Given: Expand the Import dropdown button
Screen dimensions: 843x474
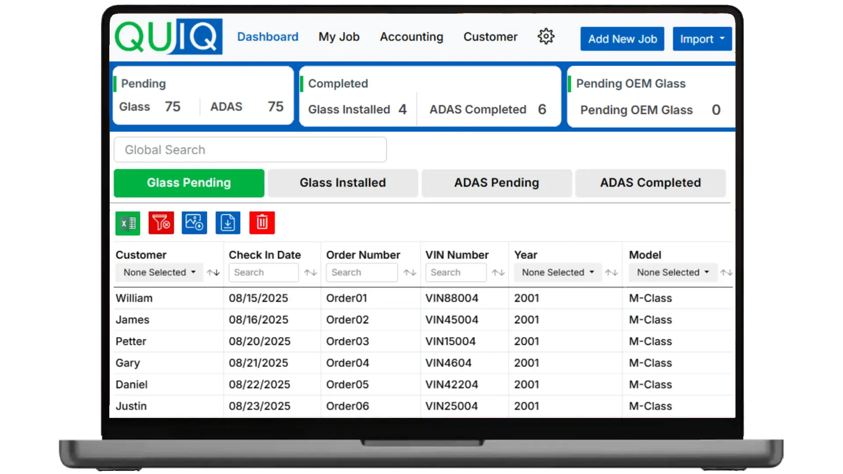Looking at the screenshot, I should click(702, 39).
